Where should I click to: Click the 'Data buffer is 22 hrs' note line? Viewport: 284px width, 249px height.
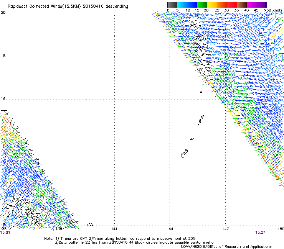tap(135, 242)
